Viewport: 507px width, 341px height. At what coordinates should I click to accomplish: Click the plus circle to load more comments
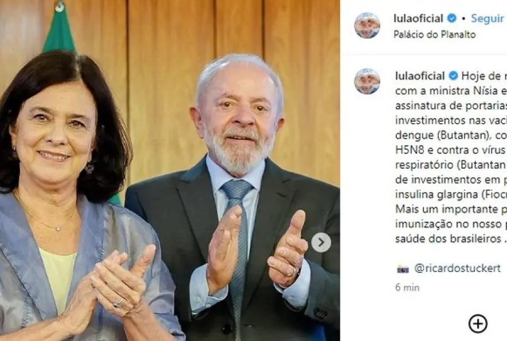point(478,324)
